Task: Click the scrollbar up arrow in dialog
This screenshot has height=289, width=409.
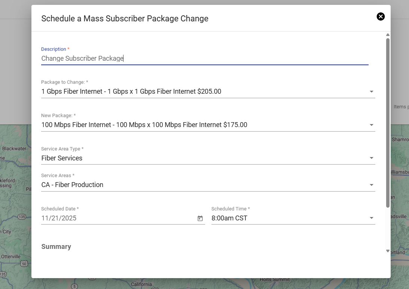Action: tap(388, 35)
